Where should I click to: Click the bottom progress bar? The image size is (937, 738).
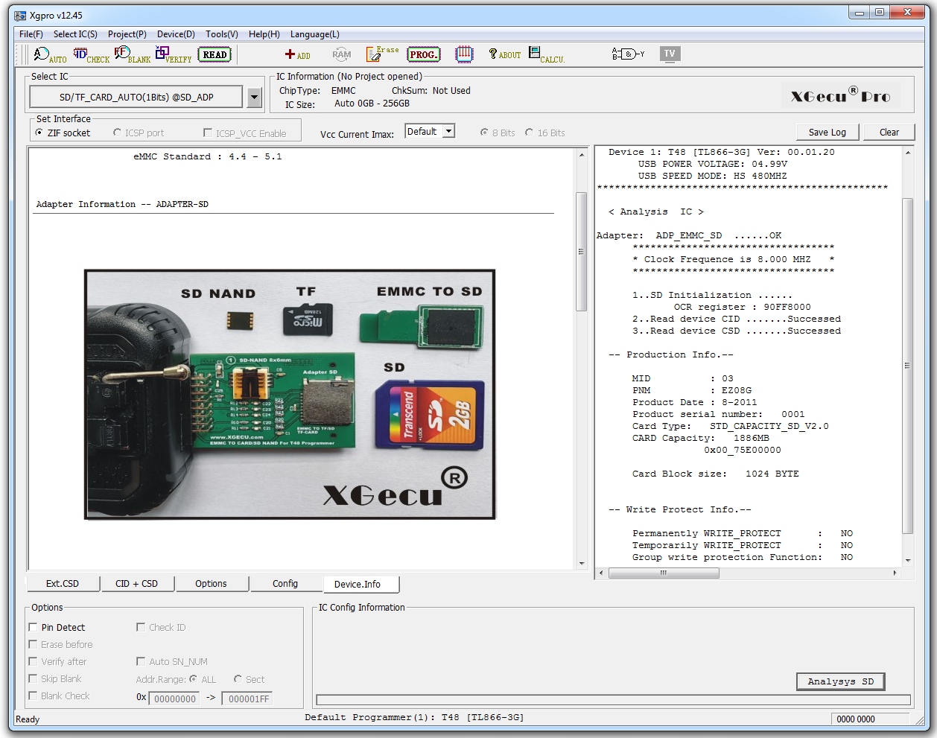[x=614, y=700]
